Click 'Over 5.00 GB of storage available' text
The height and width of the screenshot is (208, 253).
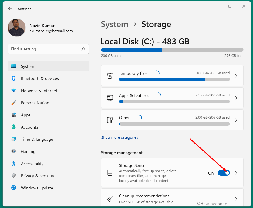[147, 202]
